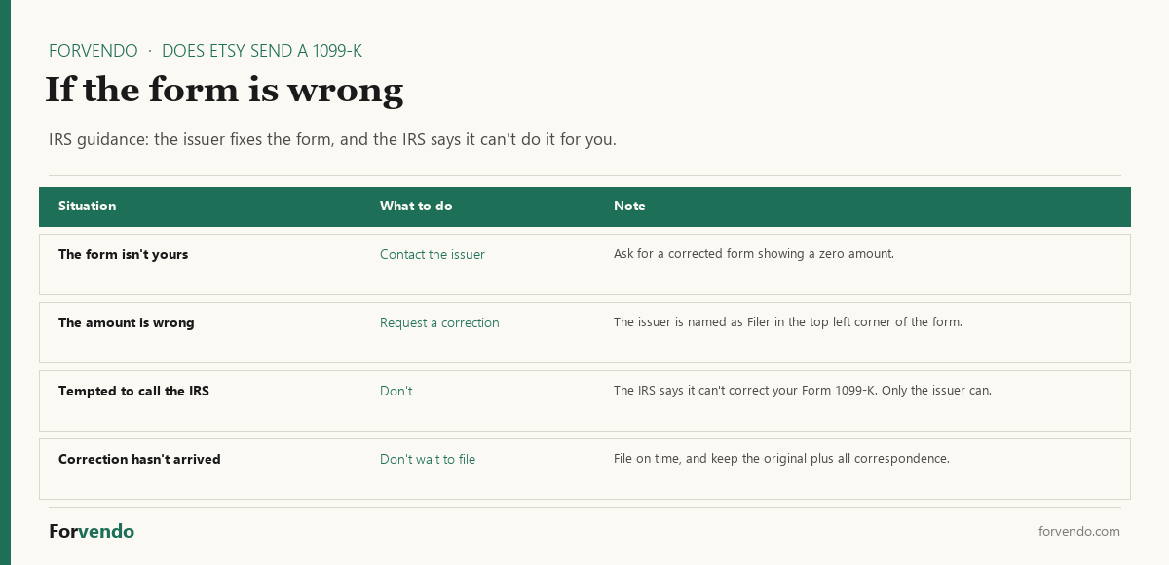The height and width of the screenshot is (565, 1169).
Task: Click the 'Don't' cell text
Action: (x=396, y=391)
